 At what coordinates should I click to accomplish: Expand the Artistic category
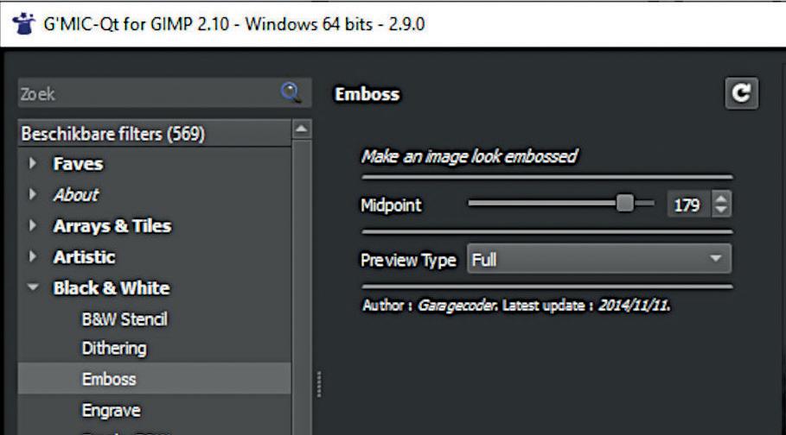pos(33,257)
